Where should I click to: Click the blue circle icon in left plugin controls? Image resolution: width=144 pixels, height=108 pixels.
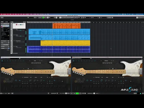(x=16, y=80)
